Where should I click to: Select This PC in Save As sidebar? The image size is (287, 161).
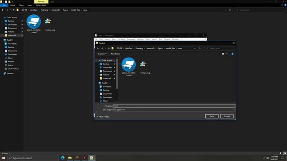point(104,83)
